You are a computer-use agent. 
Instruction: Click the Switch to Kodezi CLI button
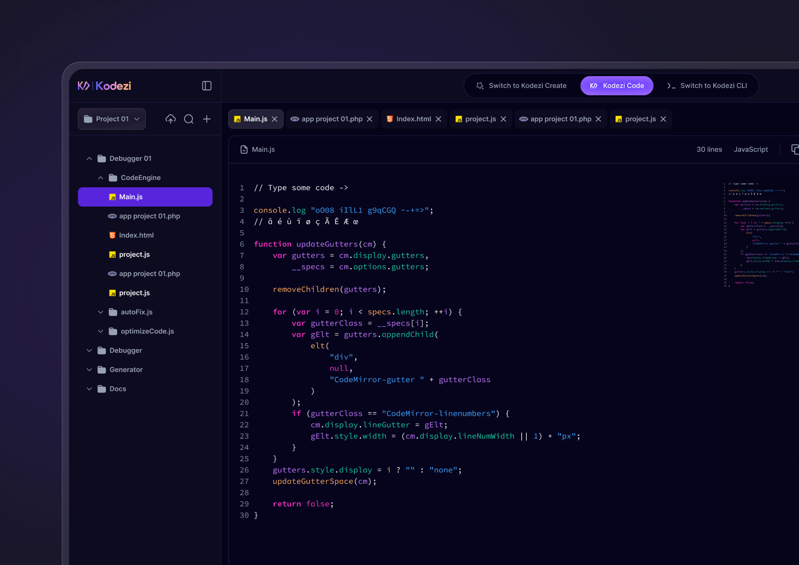[708, 86]
